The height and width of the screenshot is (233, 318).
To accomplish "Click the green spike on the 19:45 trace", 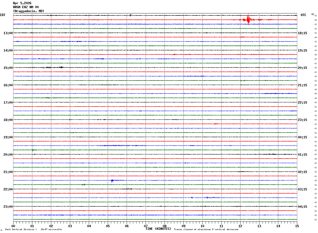I will pyautogui.click(x=33, y=150).
